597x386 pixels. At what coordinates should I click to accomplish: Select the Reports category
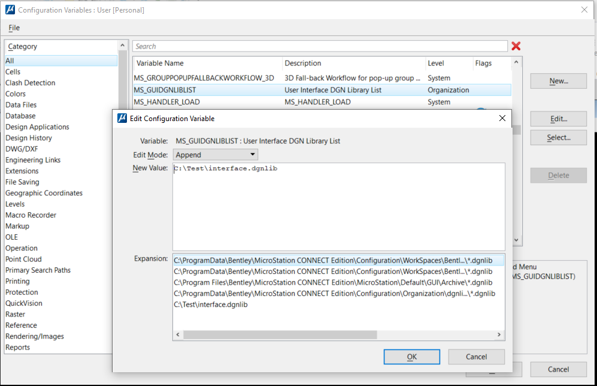[59, 348]
